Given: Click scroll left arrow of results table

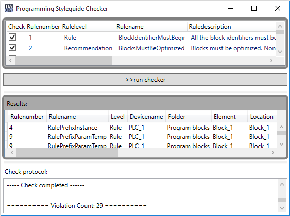Looking at the screenshot, I should coord(12,153).
